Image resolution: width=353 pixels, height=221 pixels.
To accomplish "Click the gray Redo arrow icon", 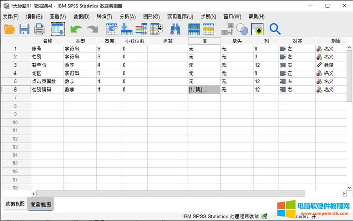I will click(x=93, y=30).
